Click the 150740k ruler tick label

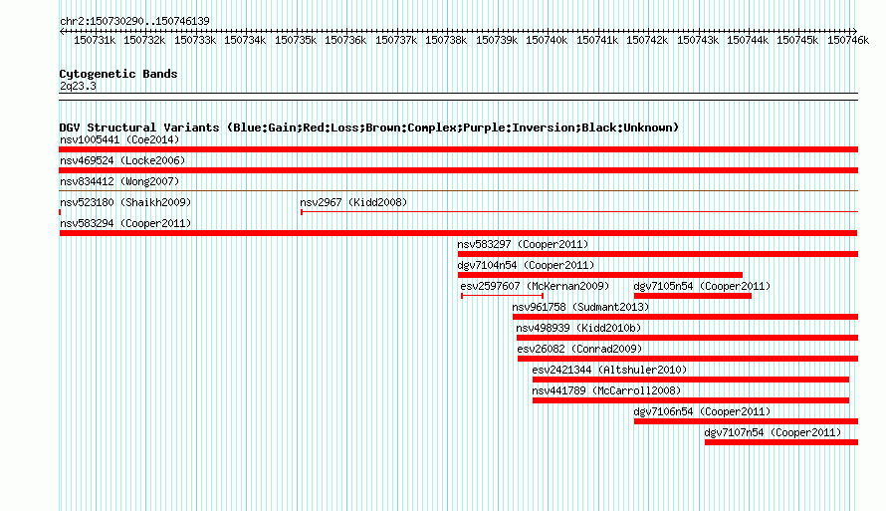click(547, 40)
